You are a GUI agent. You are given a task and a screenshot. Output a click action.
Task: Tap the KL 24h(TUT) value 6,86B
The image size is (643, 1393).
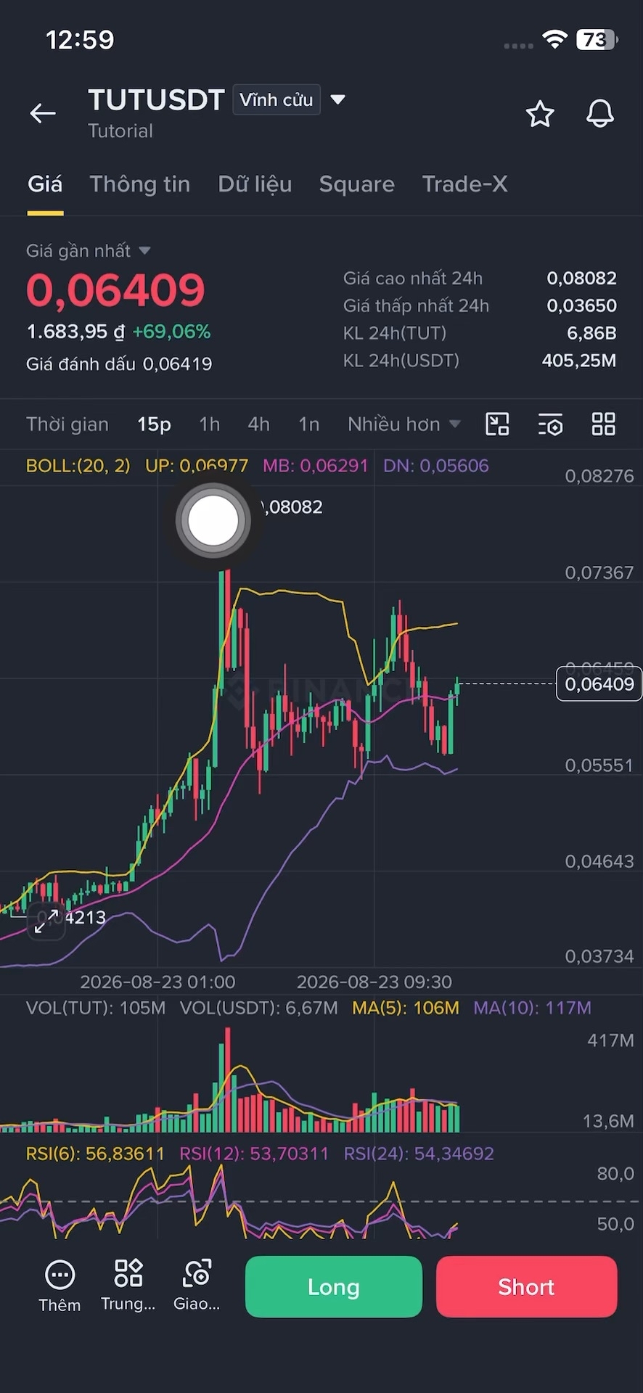591,333
